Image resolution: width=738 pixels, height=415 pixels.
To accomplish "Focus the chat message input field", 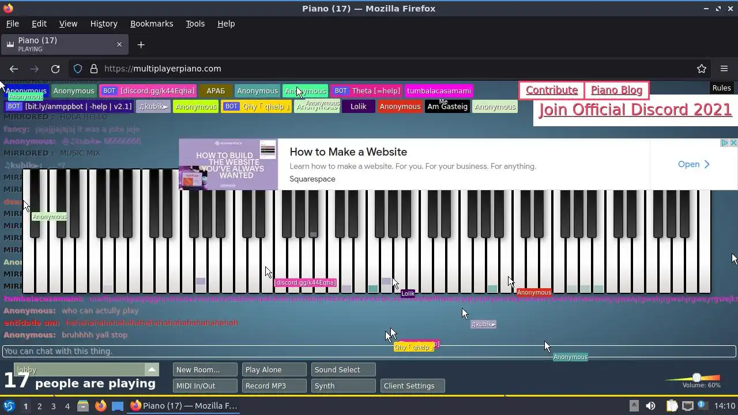I will (x=369, y=351).
